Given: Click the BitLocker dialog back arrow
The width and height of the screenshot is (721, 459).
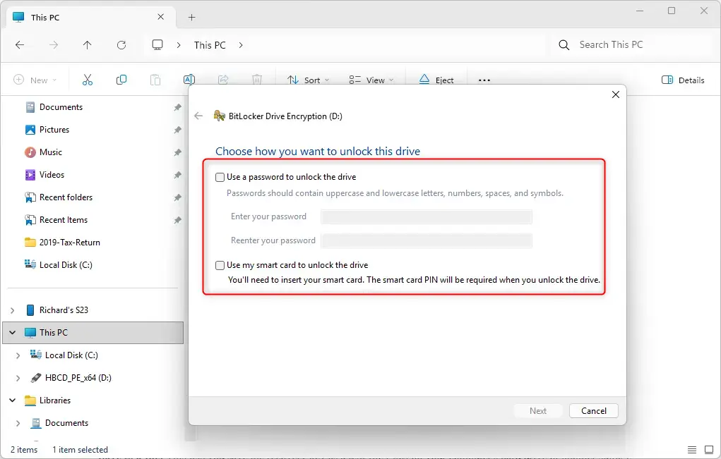Looking at the screenshot, I should 198,116.
